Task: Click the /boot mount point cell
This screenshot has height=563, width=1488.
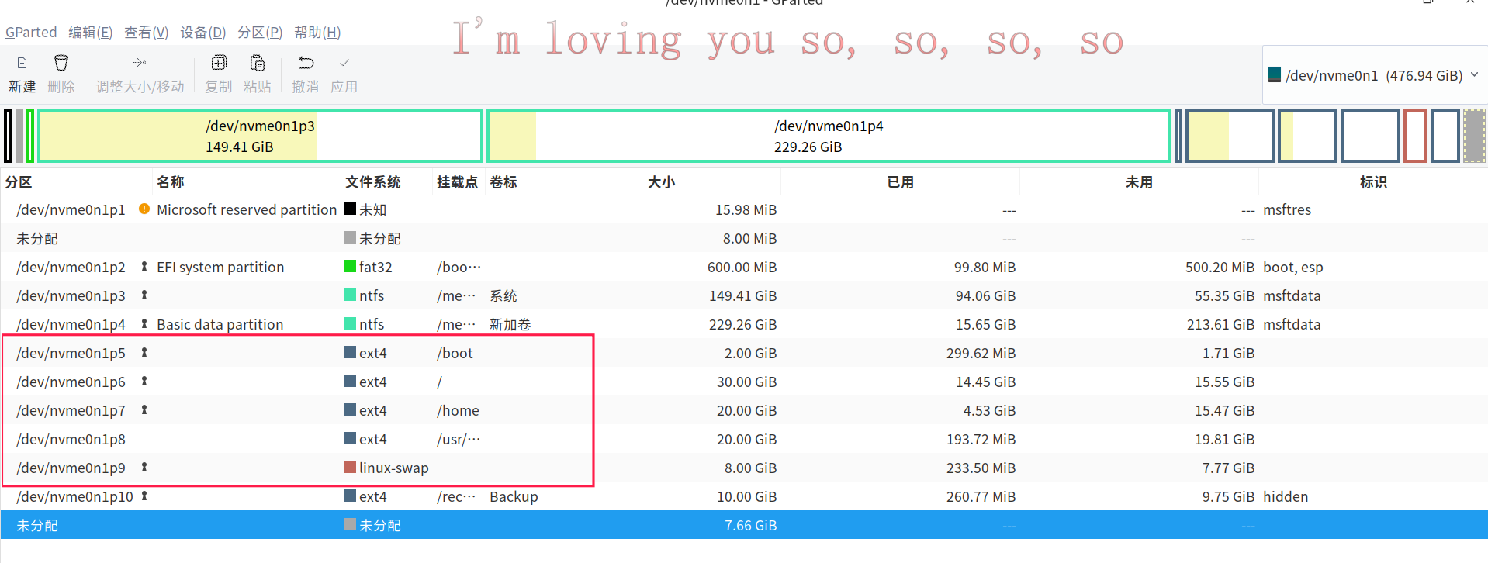Action: point(455,353)
